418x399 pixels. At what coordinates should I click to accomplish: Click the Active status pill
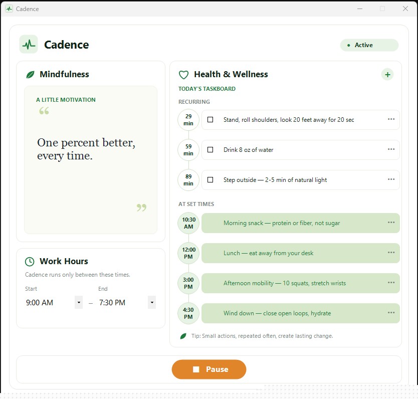369,45
